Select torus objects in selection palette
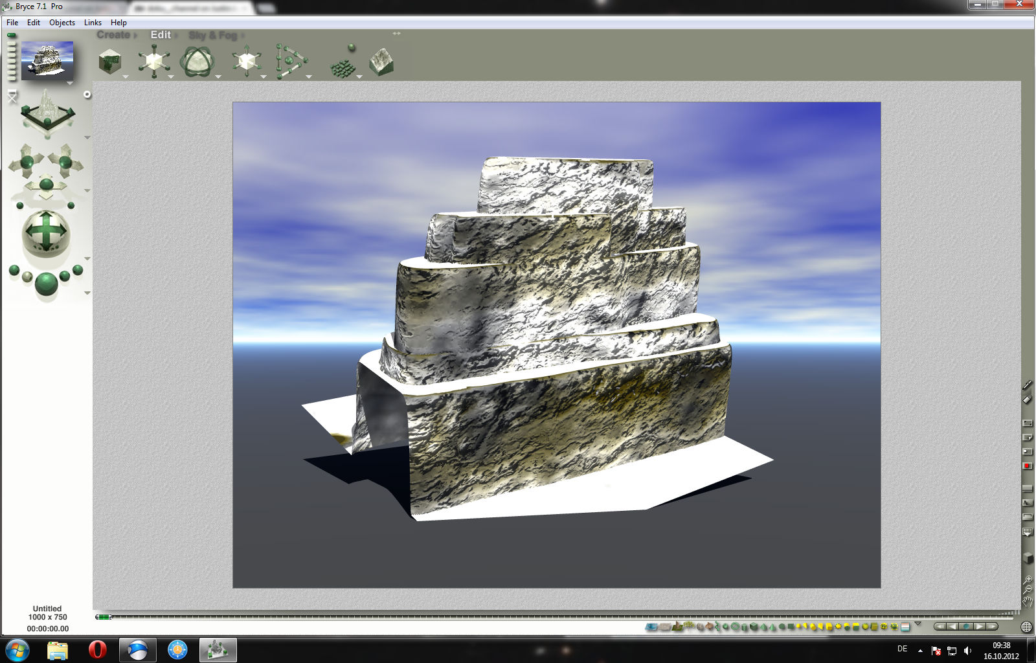1036x663 pixels. tap(736, 627)
